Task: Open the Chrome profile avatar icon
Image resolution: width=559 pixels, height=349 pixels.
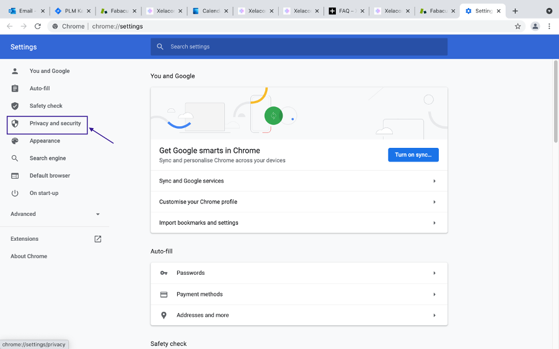Action: tap(535, 27)
